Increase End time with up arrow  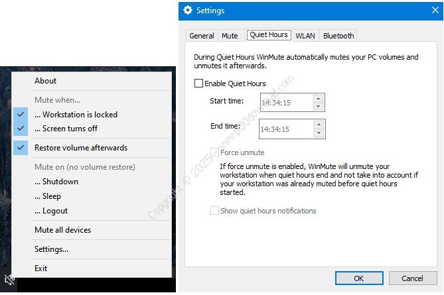tap(318, 124)
